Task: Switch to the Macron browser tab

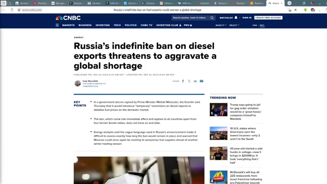Action: [x=131, y=3]
